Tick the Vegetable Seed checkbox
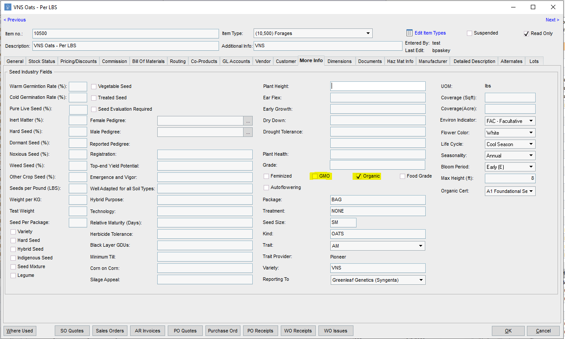 pos(94,87)
